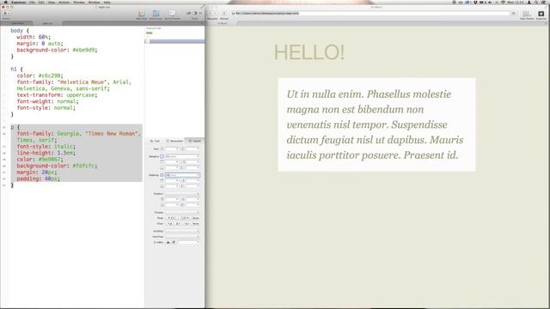Click the italic paragraph box in preview
The width and height of the screenshot is (550, 309).
coord(376,124)
